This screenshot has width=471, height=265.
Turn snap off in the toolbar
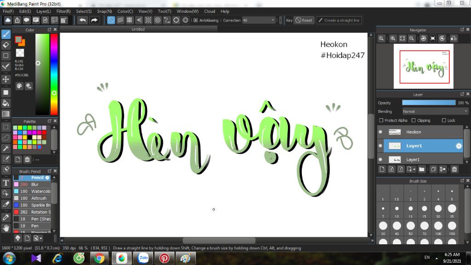point(111,20)
